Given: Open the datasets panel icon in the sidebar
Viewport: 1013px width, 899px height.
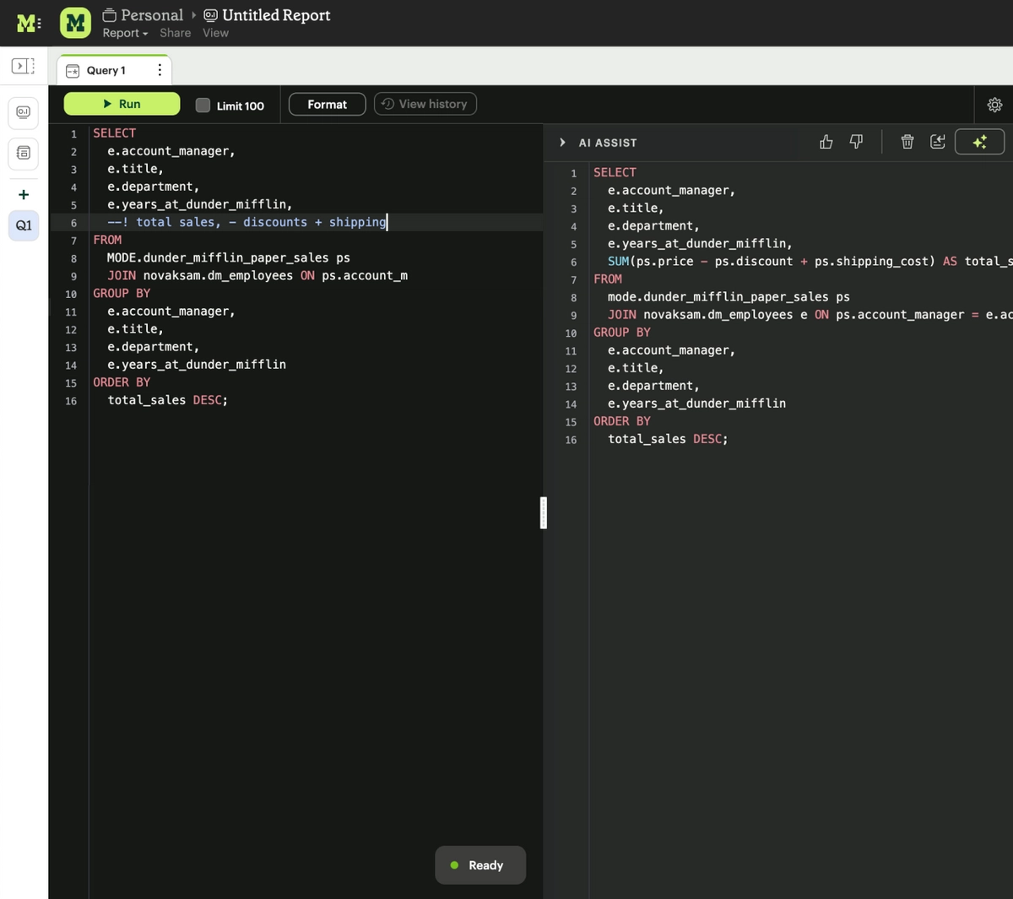Looking at the screenshot, I should point(23,154).
